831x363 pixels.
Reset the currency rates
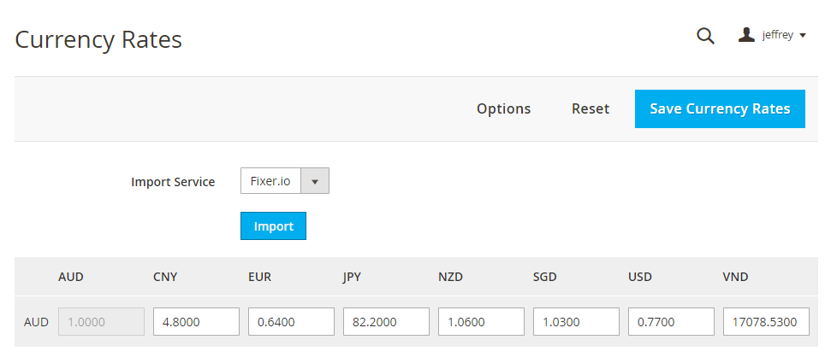[591, 108]
